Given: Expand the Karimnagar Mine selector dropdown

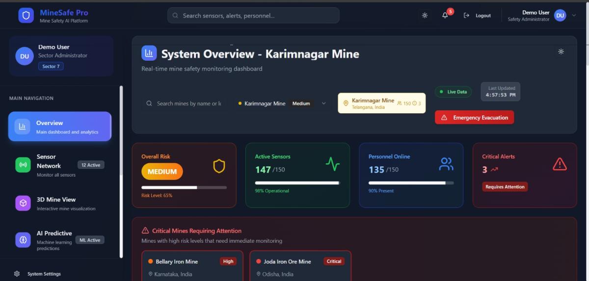Looking at the screenshot, I should pyautogui.click(x=323, y=103).
